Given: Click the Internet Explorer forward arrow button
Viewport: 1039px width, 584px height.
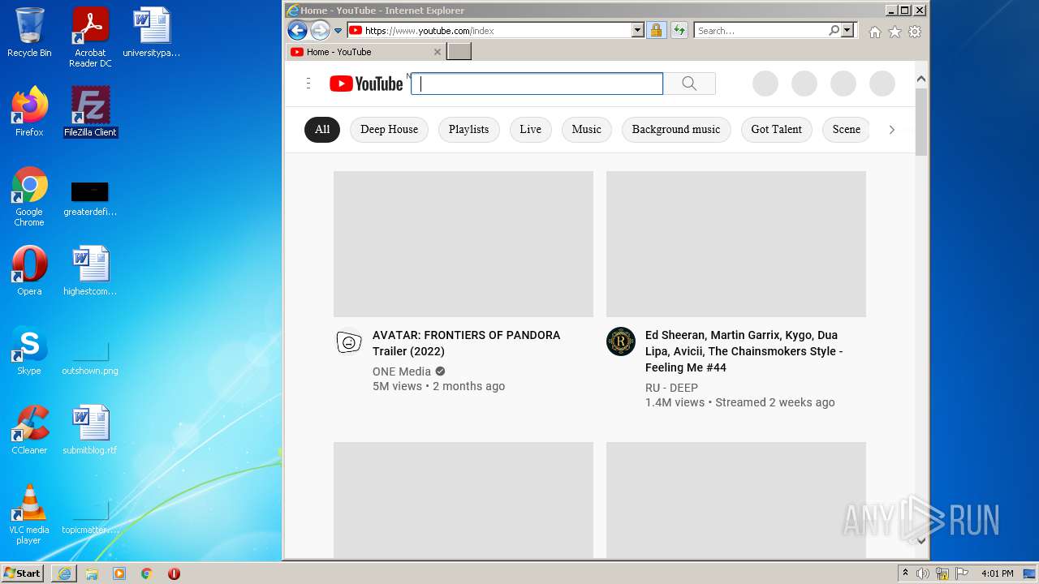Looking at the screenshot, I should point(320,31).
